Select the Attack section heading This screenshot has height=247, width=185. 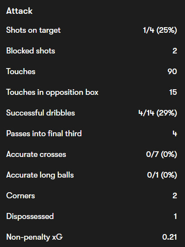(19, 11)
